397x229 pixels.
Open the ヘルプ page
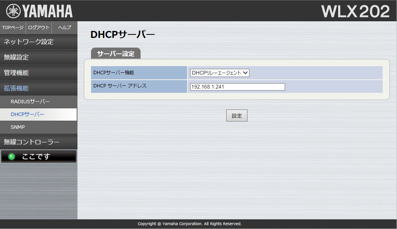tap(64, 27)
